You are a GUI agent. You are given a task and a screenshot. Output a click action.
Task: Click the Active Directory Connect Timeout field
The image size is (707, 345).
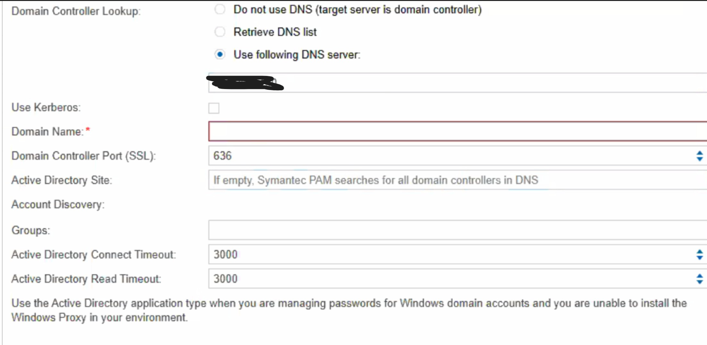click(x=450, y=255)
